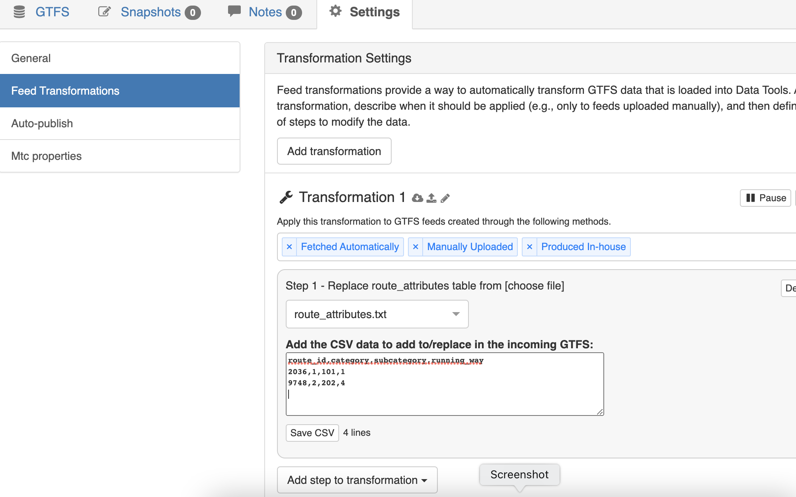
Task: Click the CSV header line route_id,category
Action: [386, 361]
